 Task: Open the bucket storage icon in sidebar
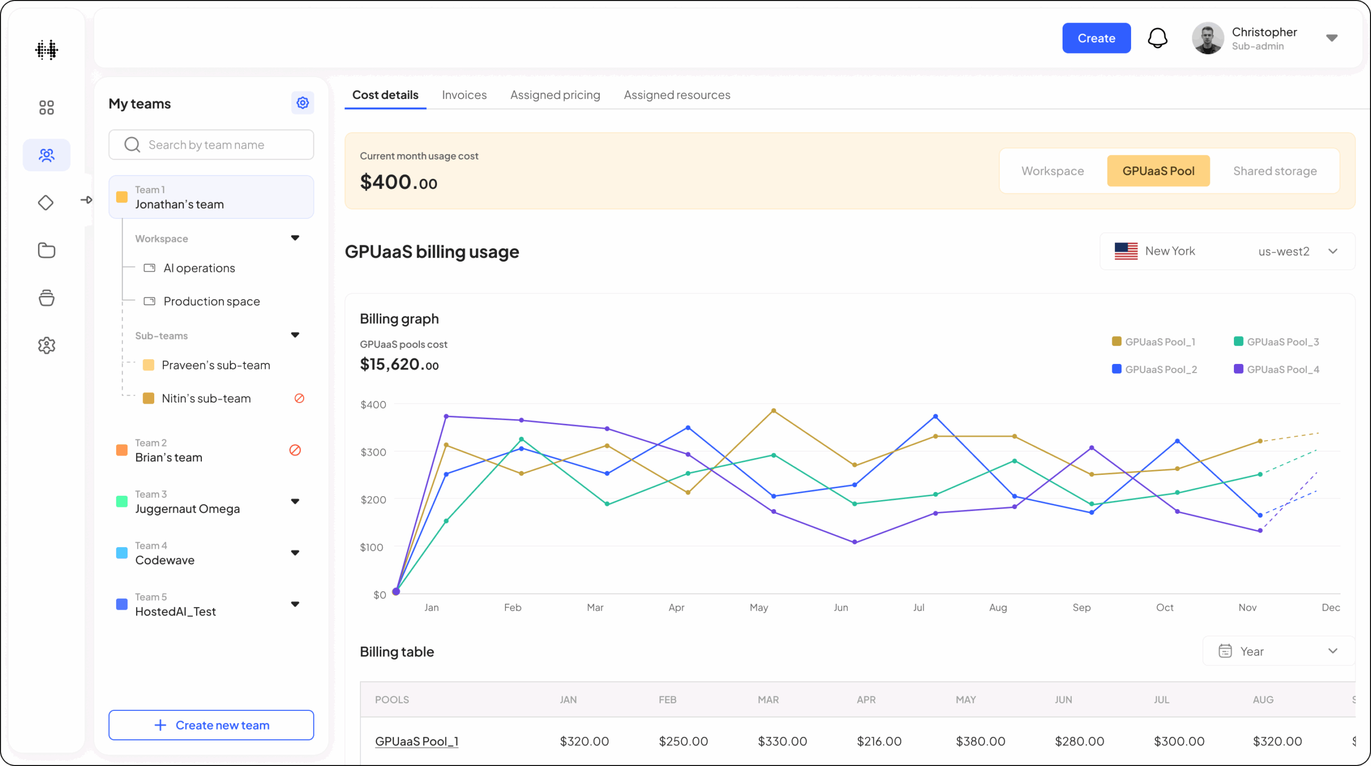point(47,298)
